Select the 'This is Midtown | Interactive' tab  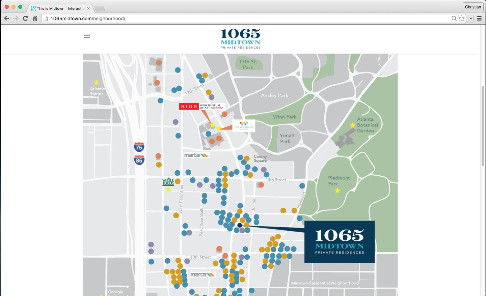60,8
